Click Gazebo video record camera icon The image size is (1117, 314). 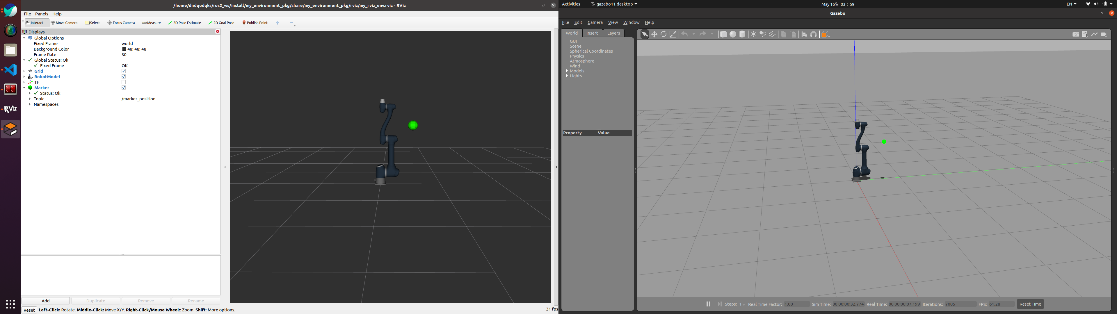click(1104, 34)
